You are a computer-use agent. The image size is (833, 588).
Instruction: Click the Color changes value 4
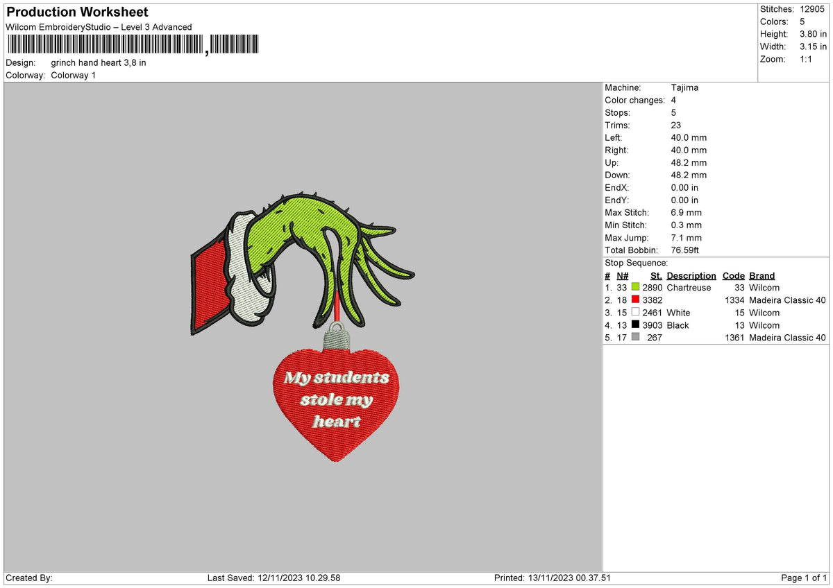coord(673,101)
